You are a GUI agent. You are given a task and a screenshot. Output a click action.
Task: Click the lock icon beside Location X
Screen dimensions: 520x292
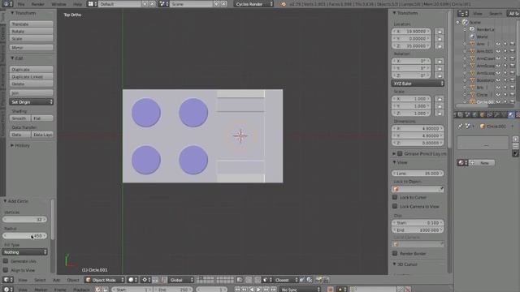[x=440, y=32]
